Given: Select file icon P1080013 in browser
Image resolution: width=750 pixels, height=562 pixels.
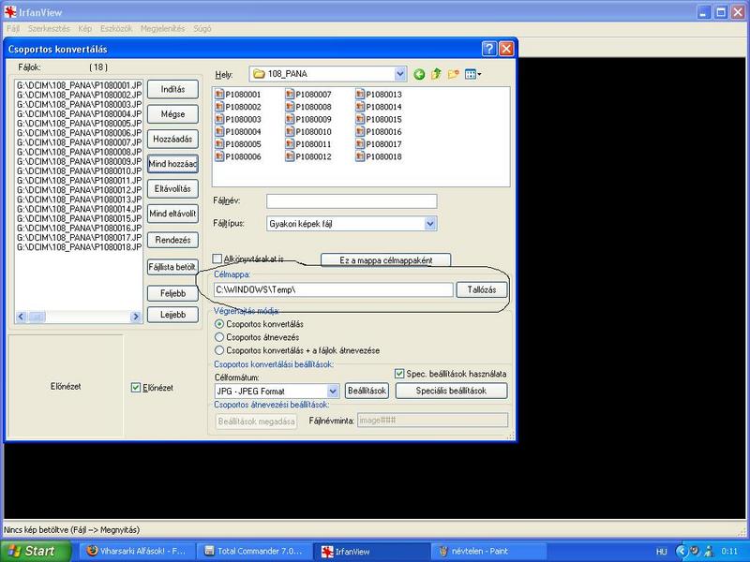Looking at the screenshot, I should click(x=360, y=95).
